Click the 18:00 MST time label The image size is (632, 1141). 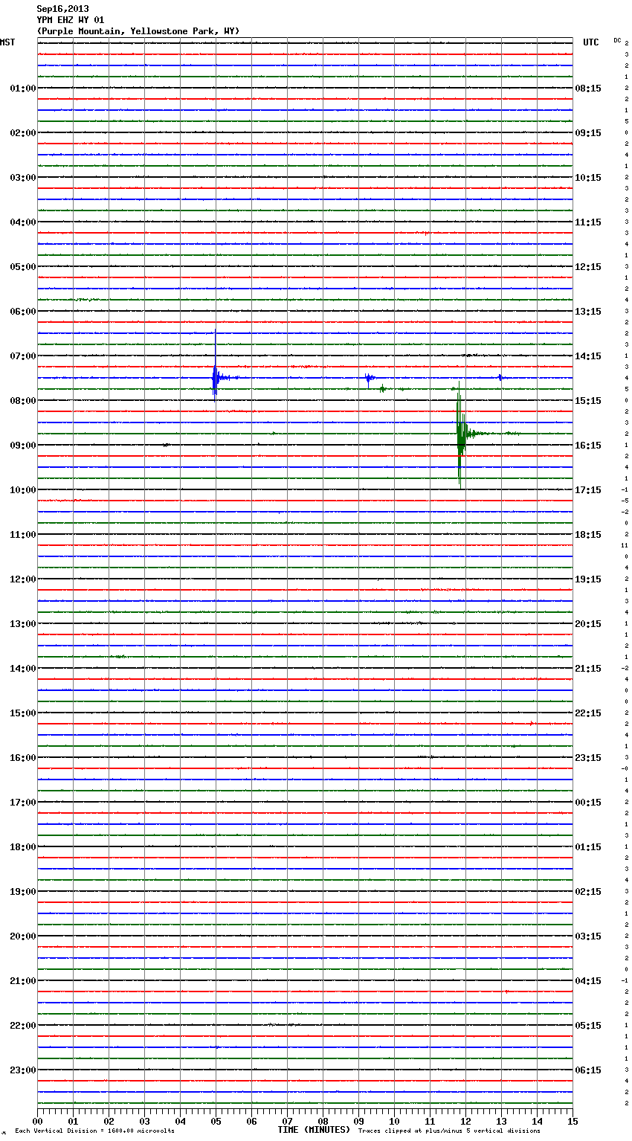pos(23,847)
